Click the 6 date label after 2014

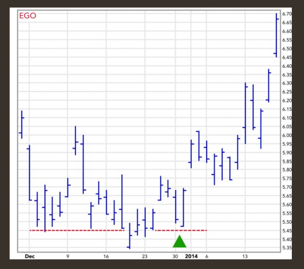[207, 256]
